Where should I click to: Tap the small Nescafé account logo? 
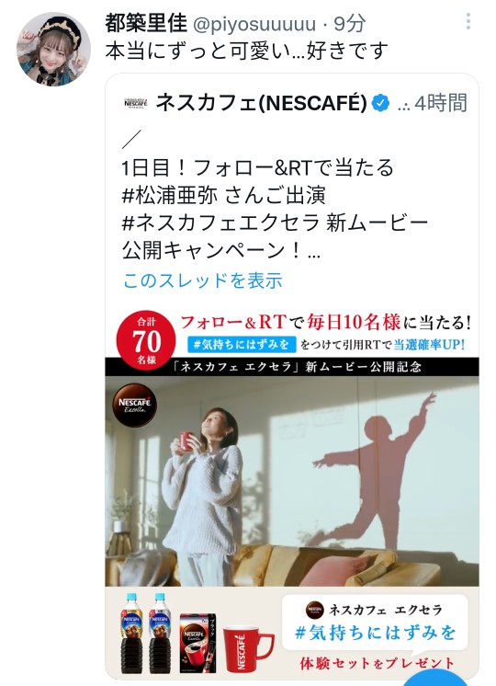point(135,103)
